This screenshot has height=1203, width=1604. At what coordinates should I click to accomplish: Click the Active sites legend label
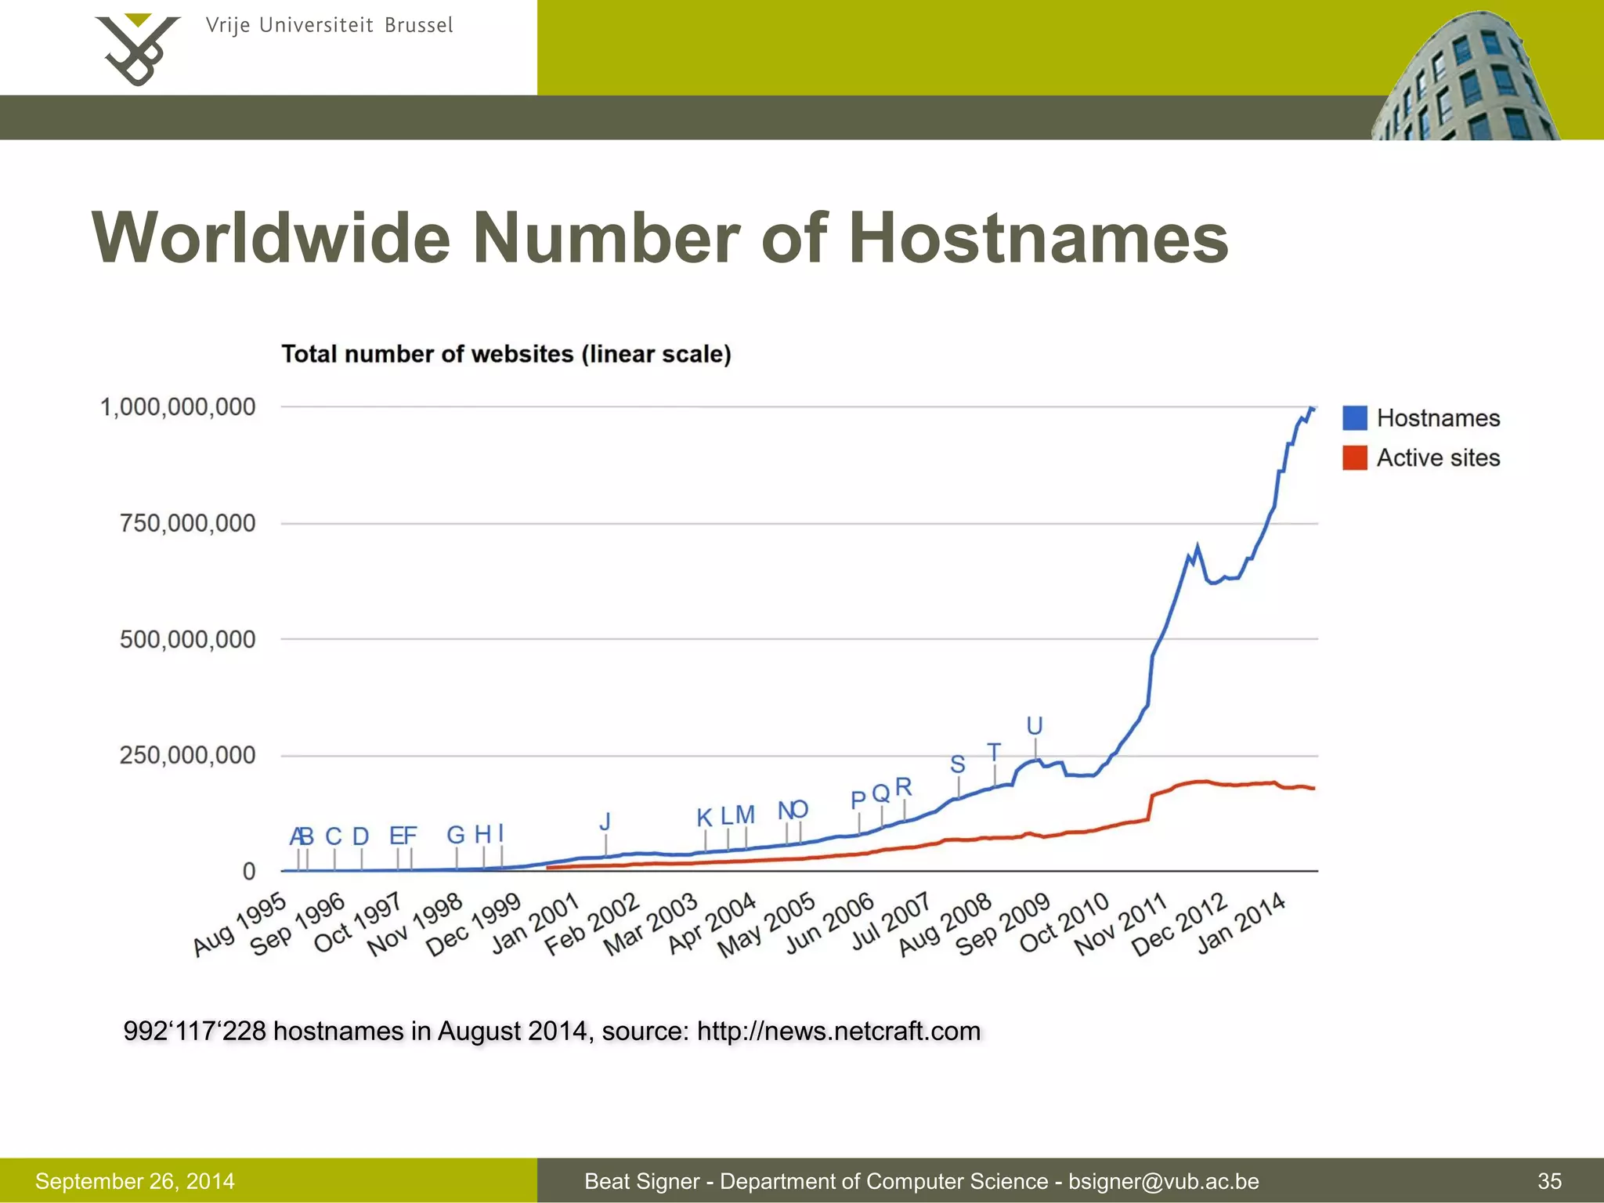1438,457
